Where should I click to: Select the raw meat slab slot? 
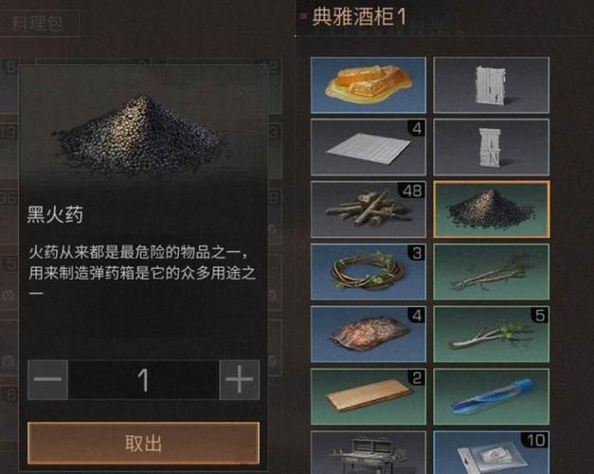[x=369, y=334]
